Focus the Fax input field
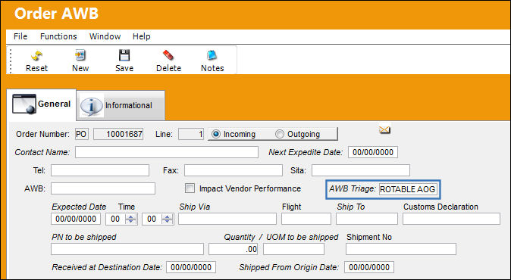This screenshot has height=280, width=511. (234, 170)
